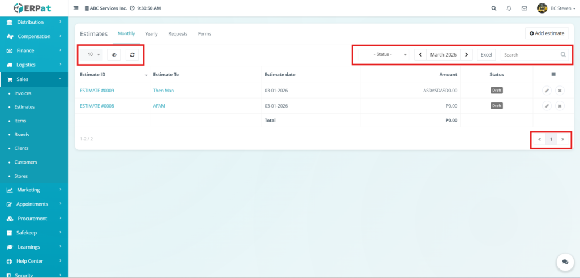Go to the previous month arrow
The height and width of the screenshot is (278, 580).
coord(420,55)
